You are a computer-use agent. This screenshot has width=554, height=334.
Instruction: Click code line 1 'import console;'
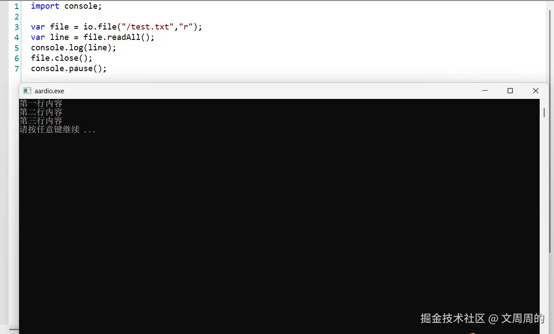[x=66, y=6]
